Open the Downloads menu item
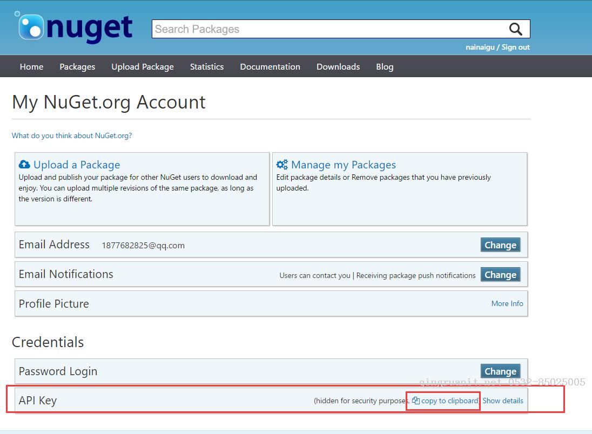The image size is (592, 434). click(338, 67)
